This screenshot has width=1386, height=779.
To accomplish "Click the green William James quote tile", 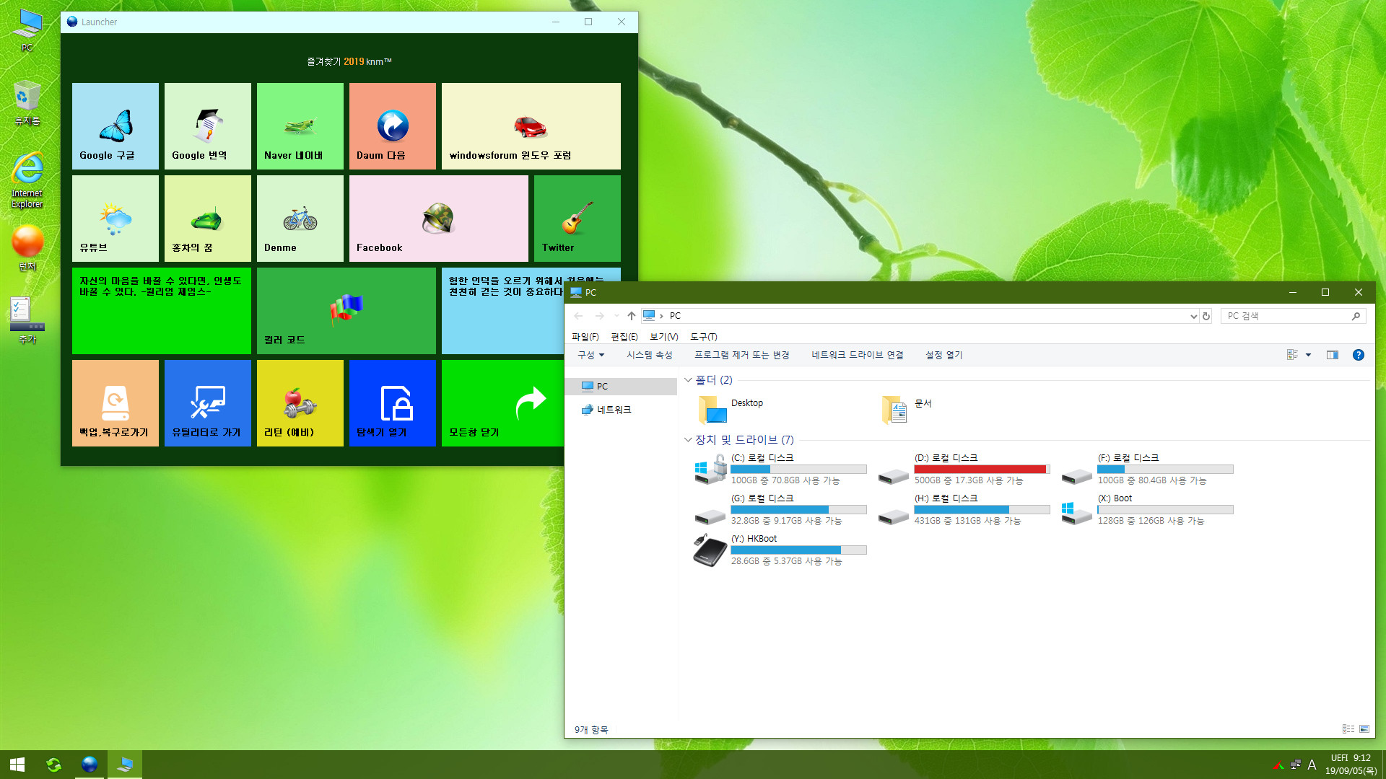I will pos(162,311).
